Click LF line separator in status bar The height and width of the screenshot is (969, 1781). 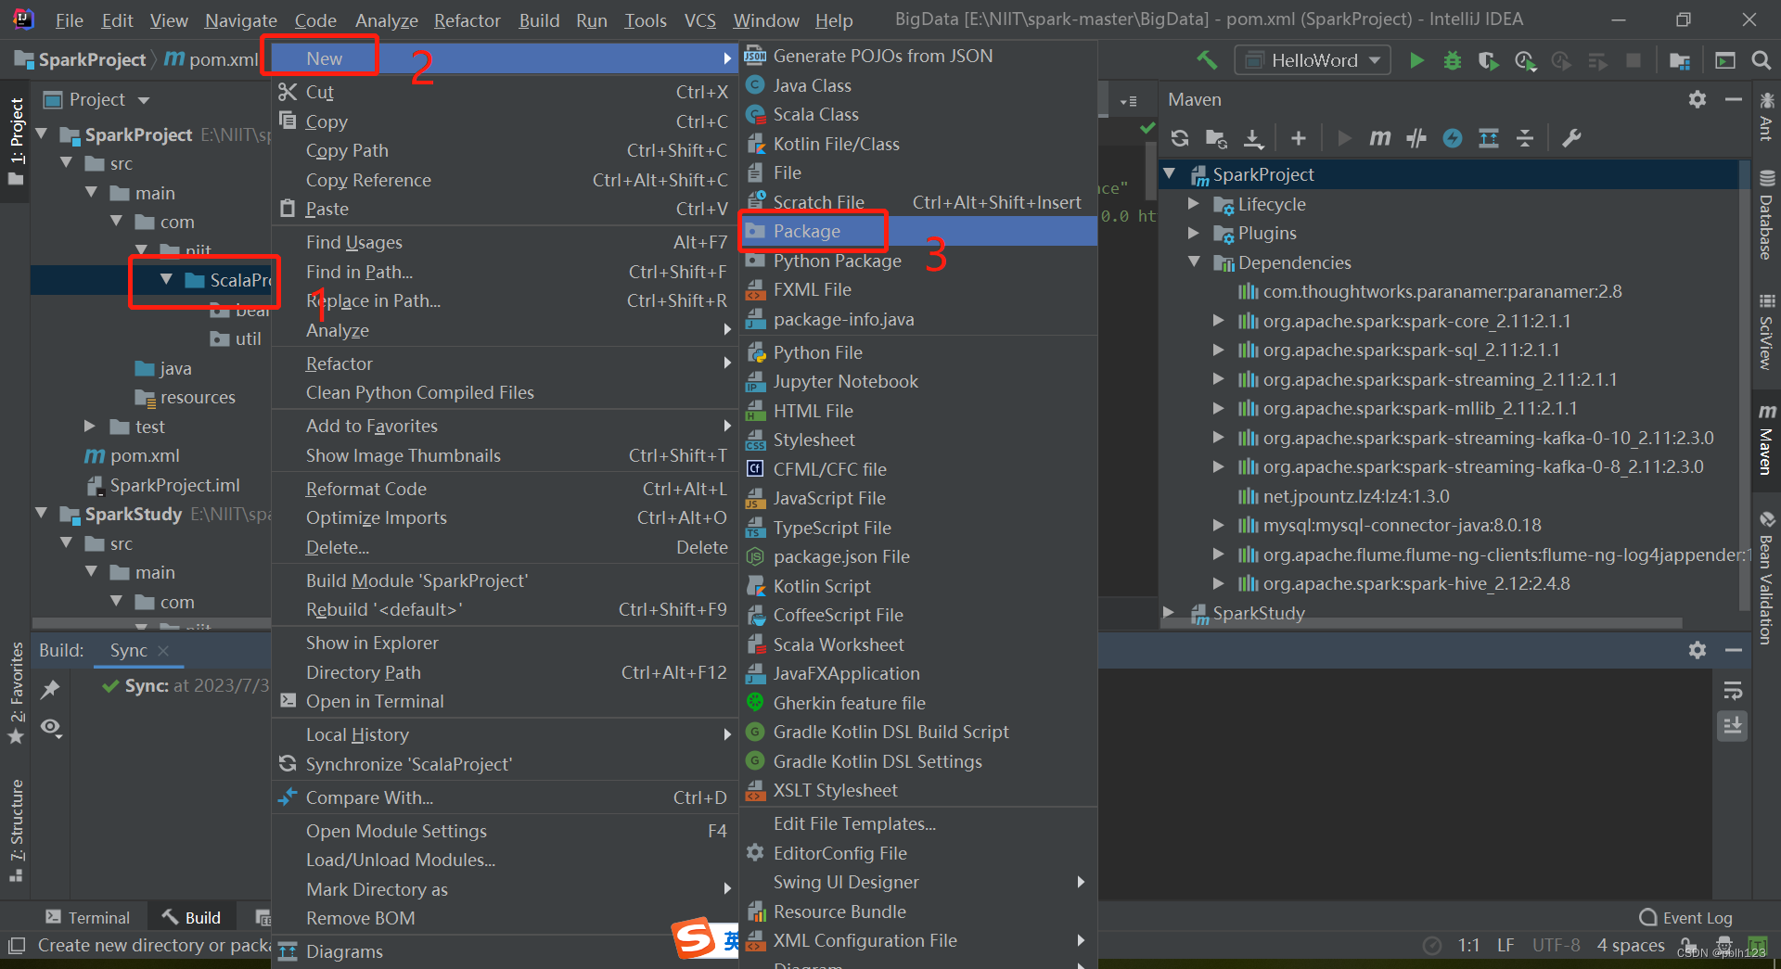point(1506,945)
